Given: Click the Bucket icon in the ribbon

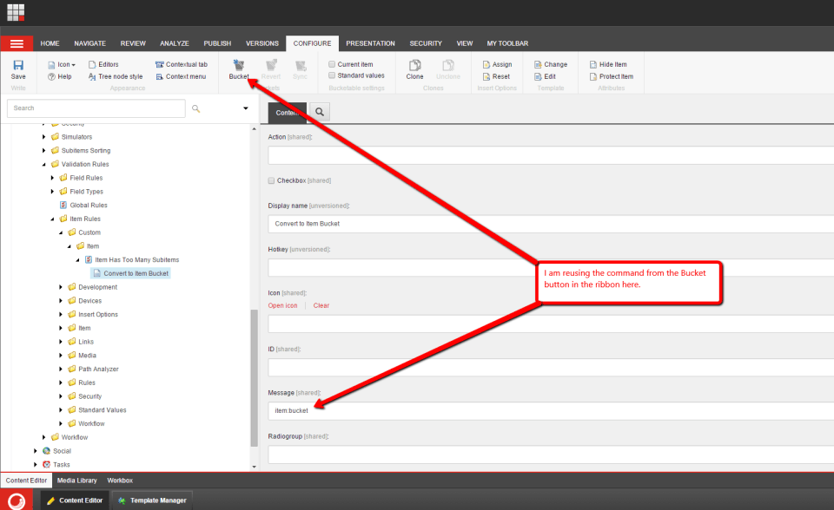Looking at the screenshot, I should pos(239,66).
